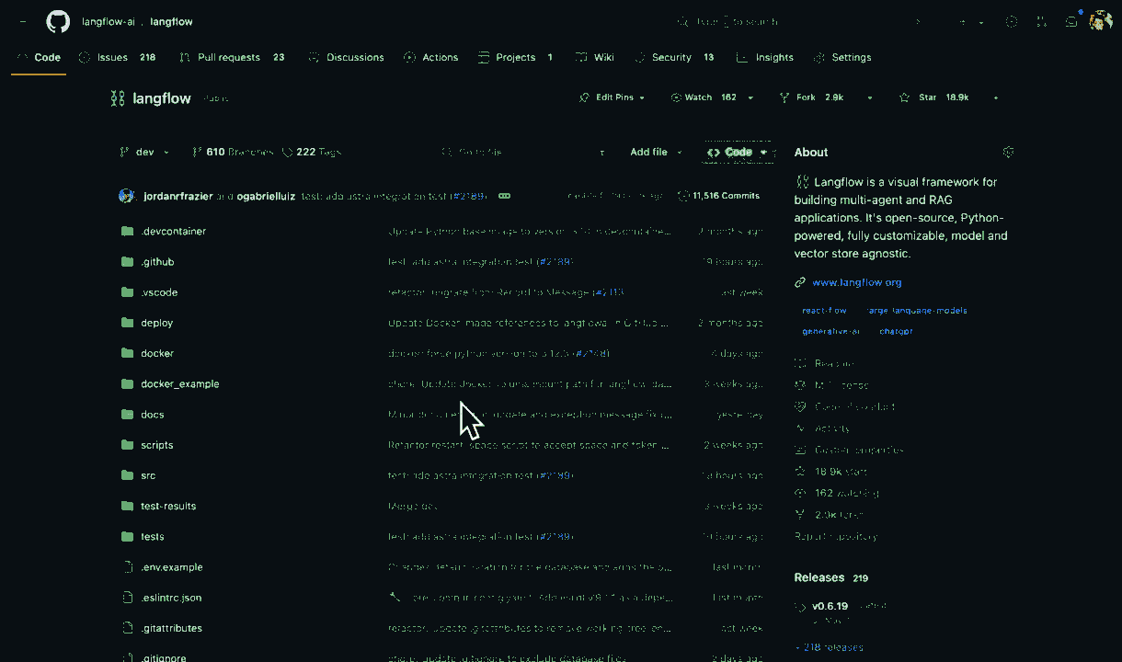Open the Actions tab
Viewport: 1122px width, 662px height.
pyautogui.click(x=430, y=57)
